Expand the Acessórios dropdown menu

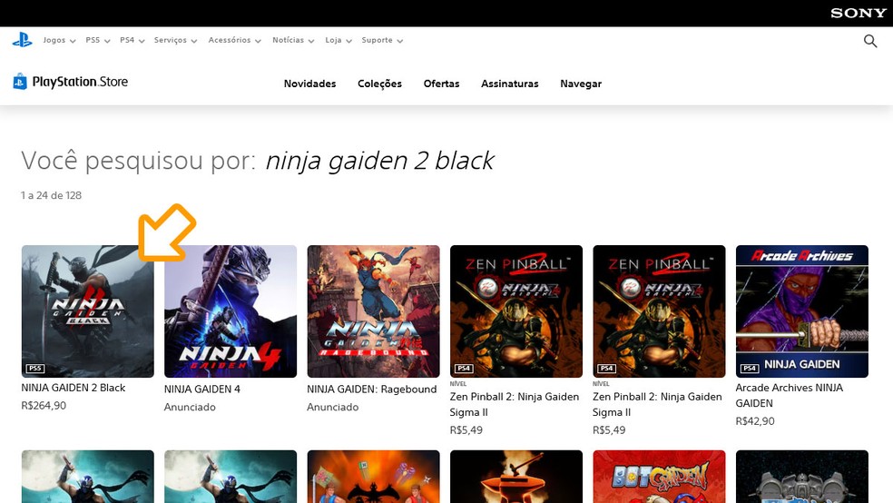pos(235,41)
